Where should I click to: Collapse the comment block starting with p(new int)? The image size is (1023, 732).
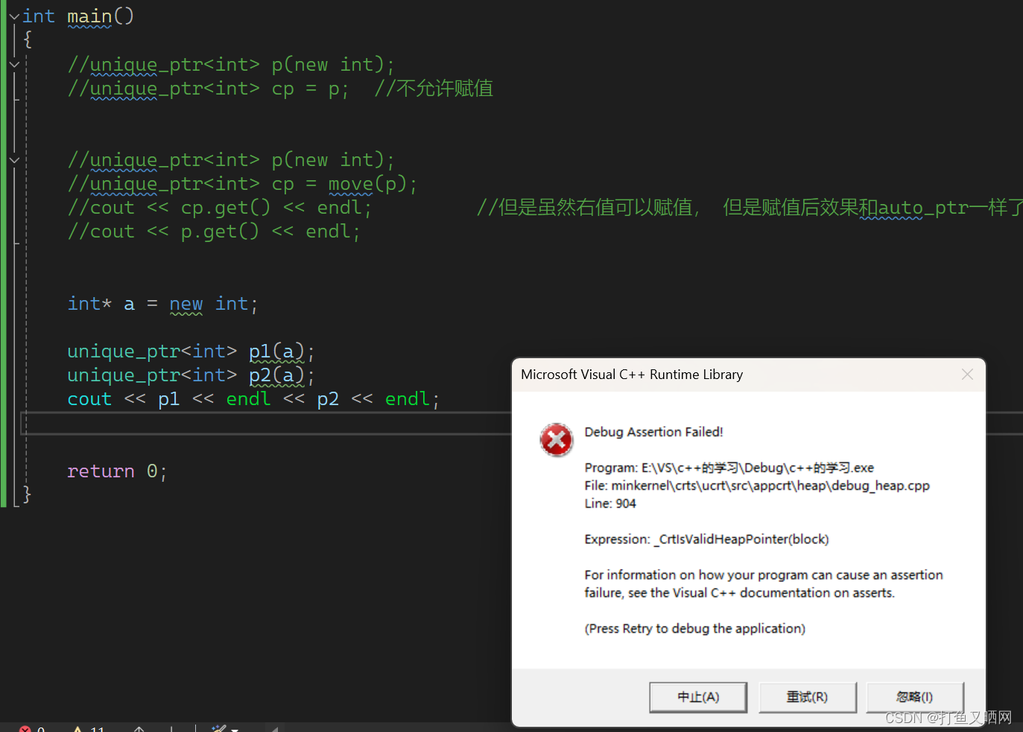coord(14,64)
